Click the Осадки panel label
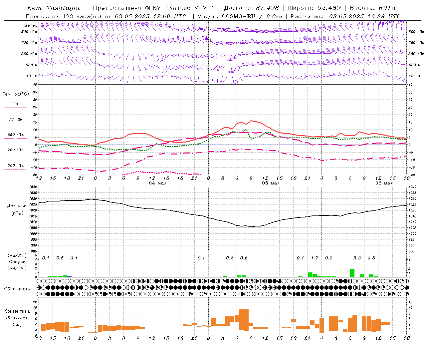The width and height of the screenshot is (426, 341). (x=17, y=262)
